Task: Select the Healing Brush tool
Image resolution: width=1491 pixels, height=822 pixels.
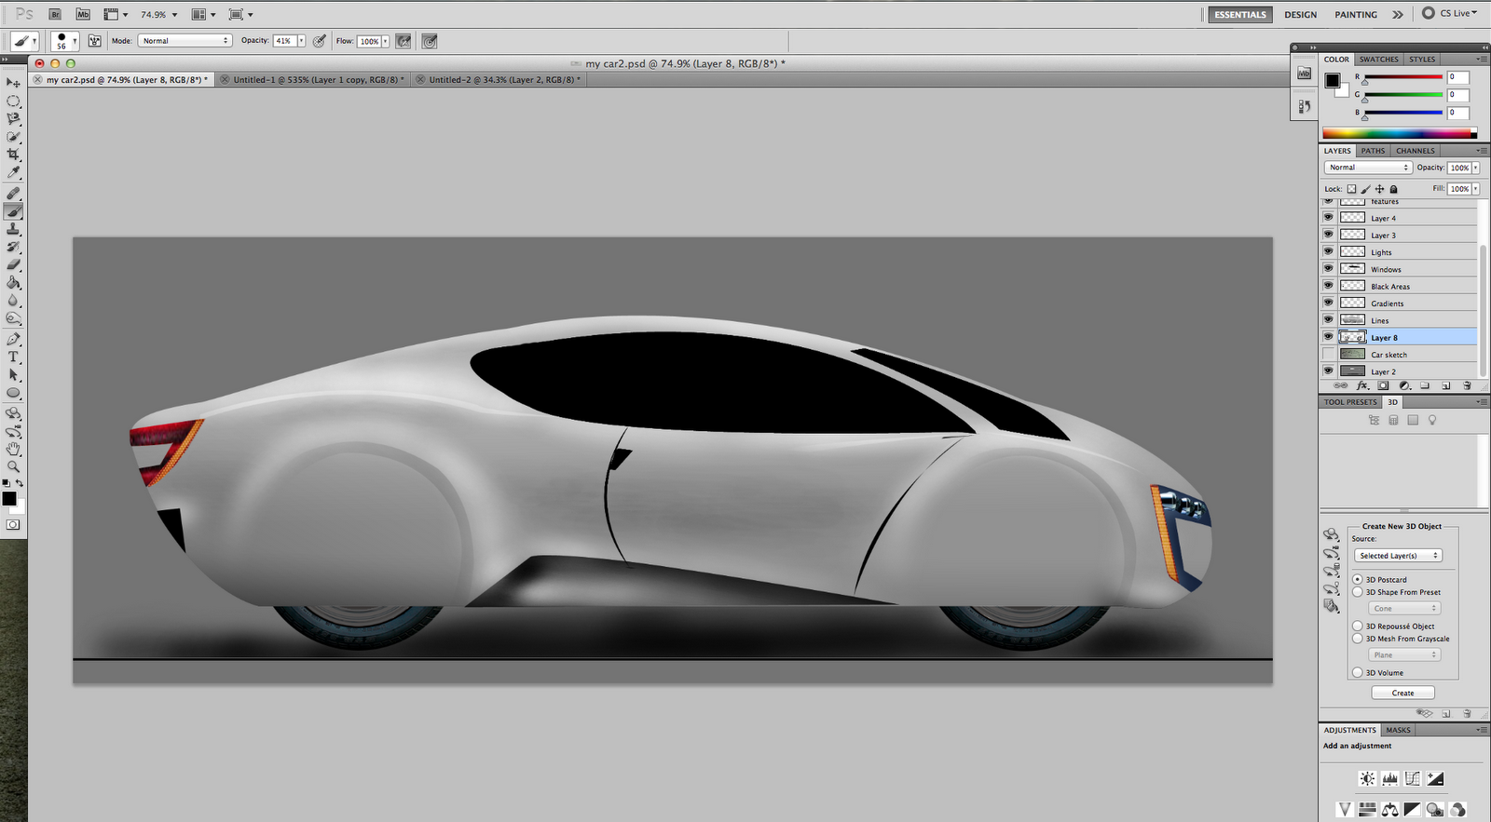Action: (x=13, y=194)
